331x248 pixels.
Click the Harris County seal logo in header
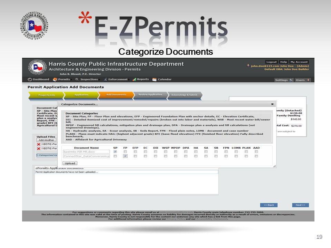tap(37, 67)
